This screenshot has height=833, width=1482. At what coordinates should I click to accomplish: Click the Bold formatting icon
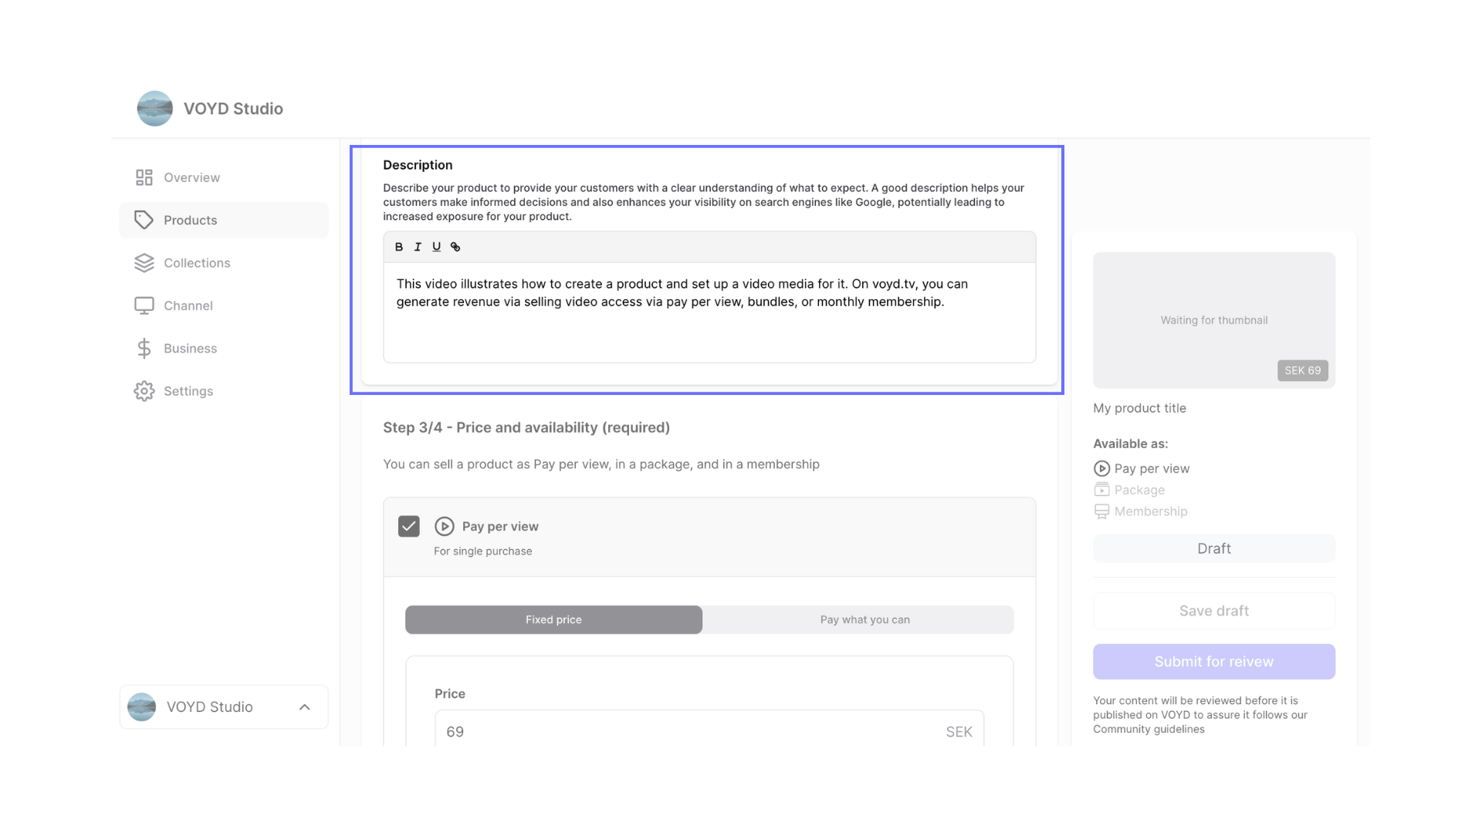click(x=398, y=246)
